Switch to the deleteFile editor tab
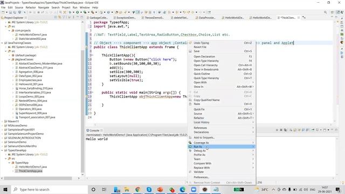The height and width of the screenshot is (194, 345). [180, 18]
